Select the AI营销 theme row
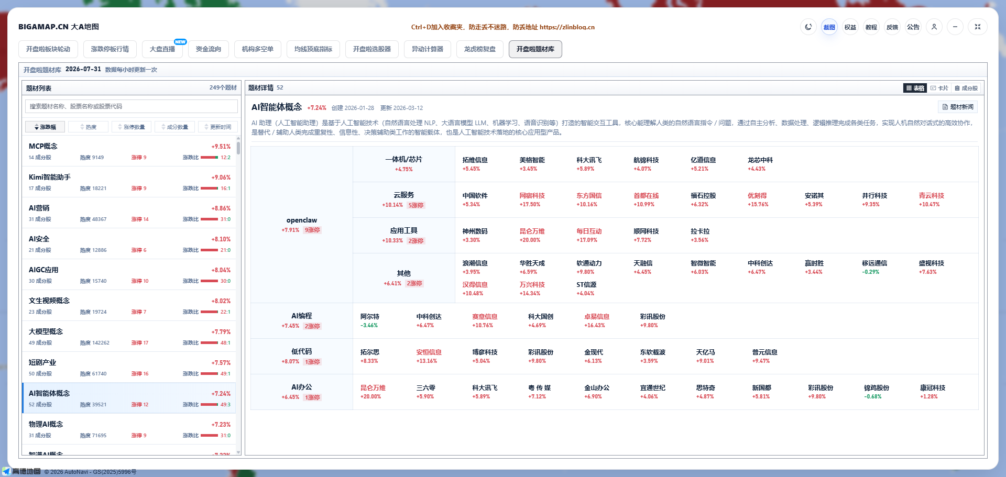 [129, 213]
